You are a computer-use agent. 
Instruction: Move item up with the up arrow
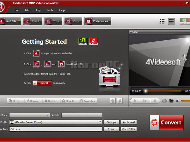[x=113, y=101]
